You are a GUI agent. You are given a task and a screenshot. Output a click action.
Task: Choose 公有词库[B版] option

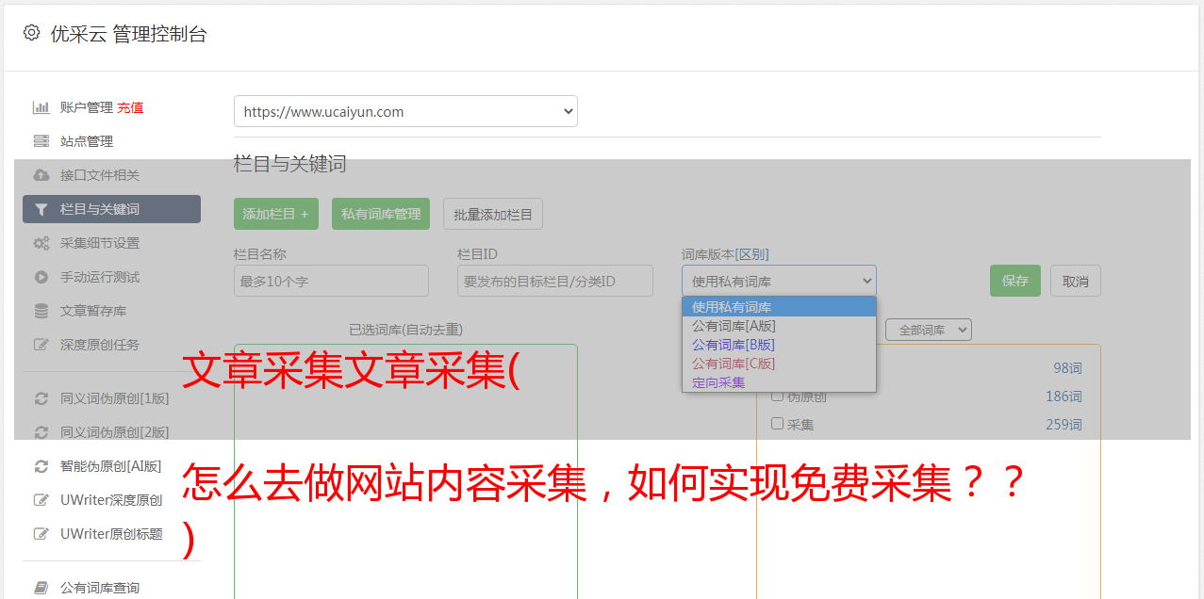click(779, 345)
